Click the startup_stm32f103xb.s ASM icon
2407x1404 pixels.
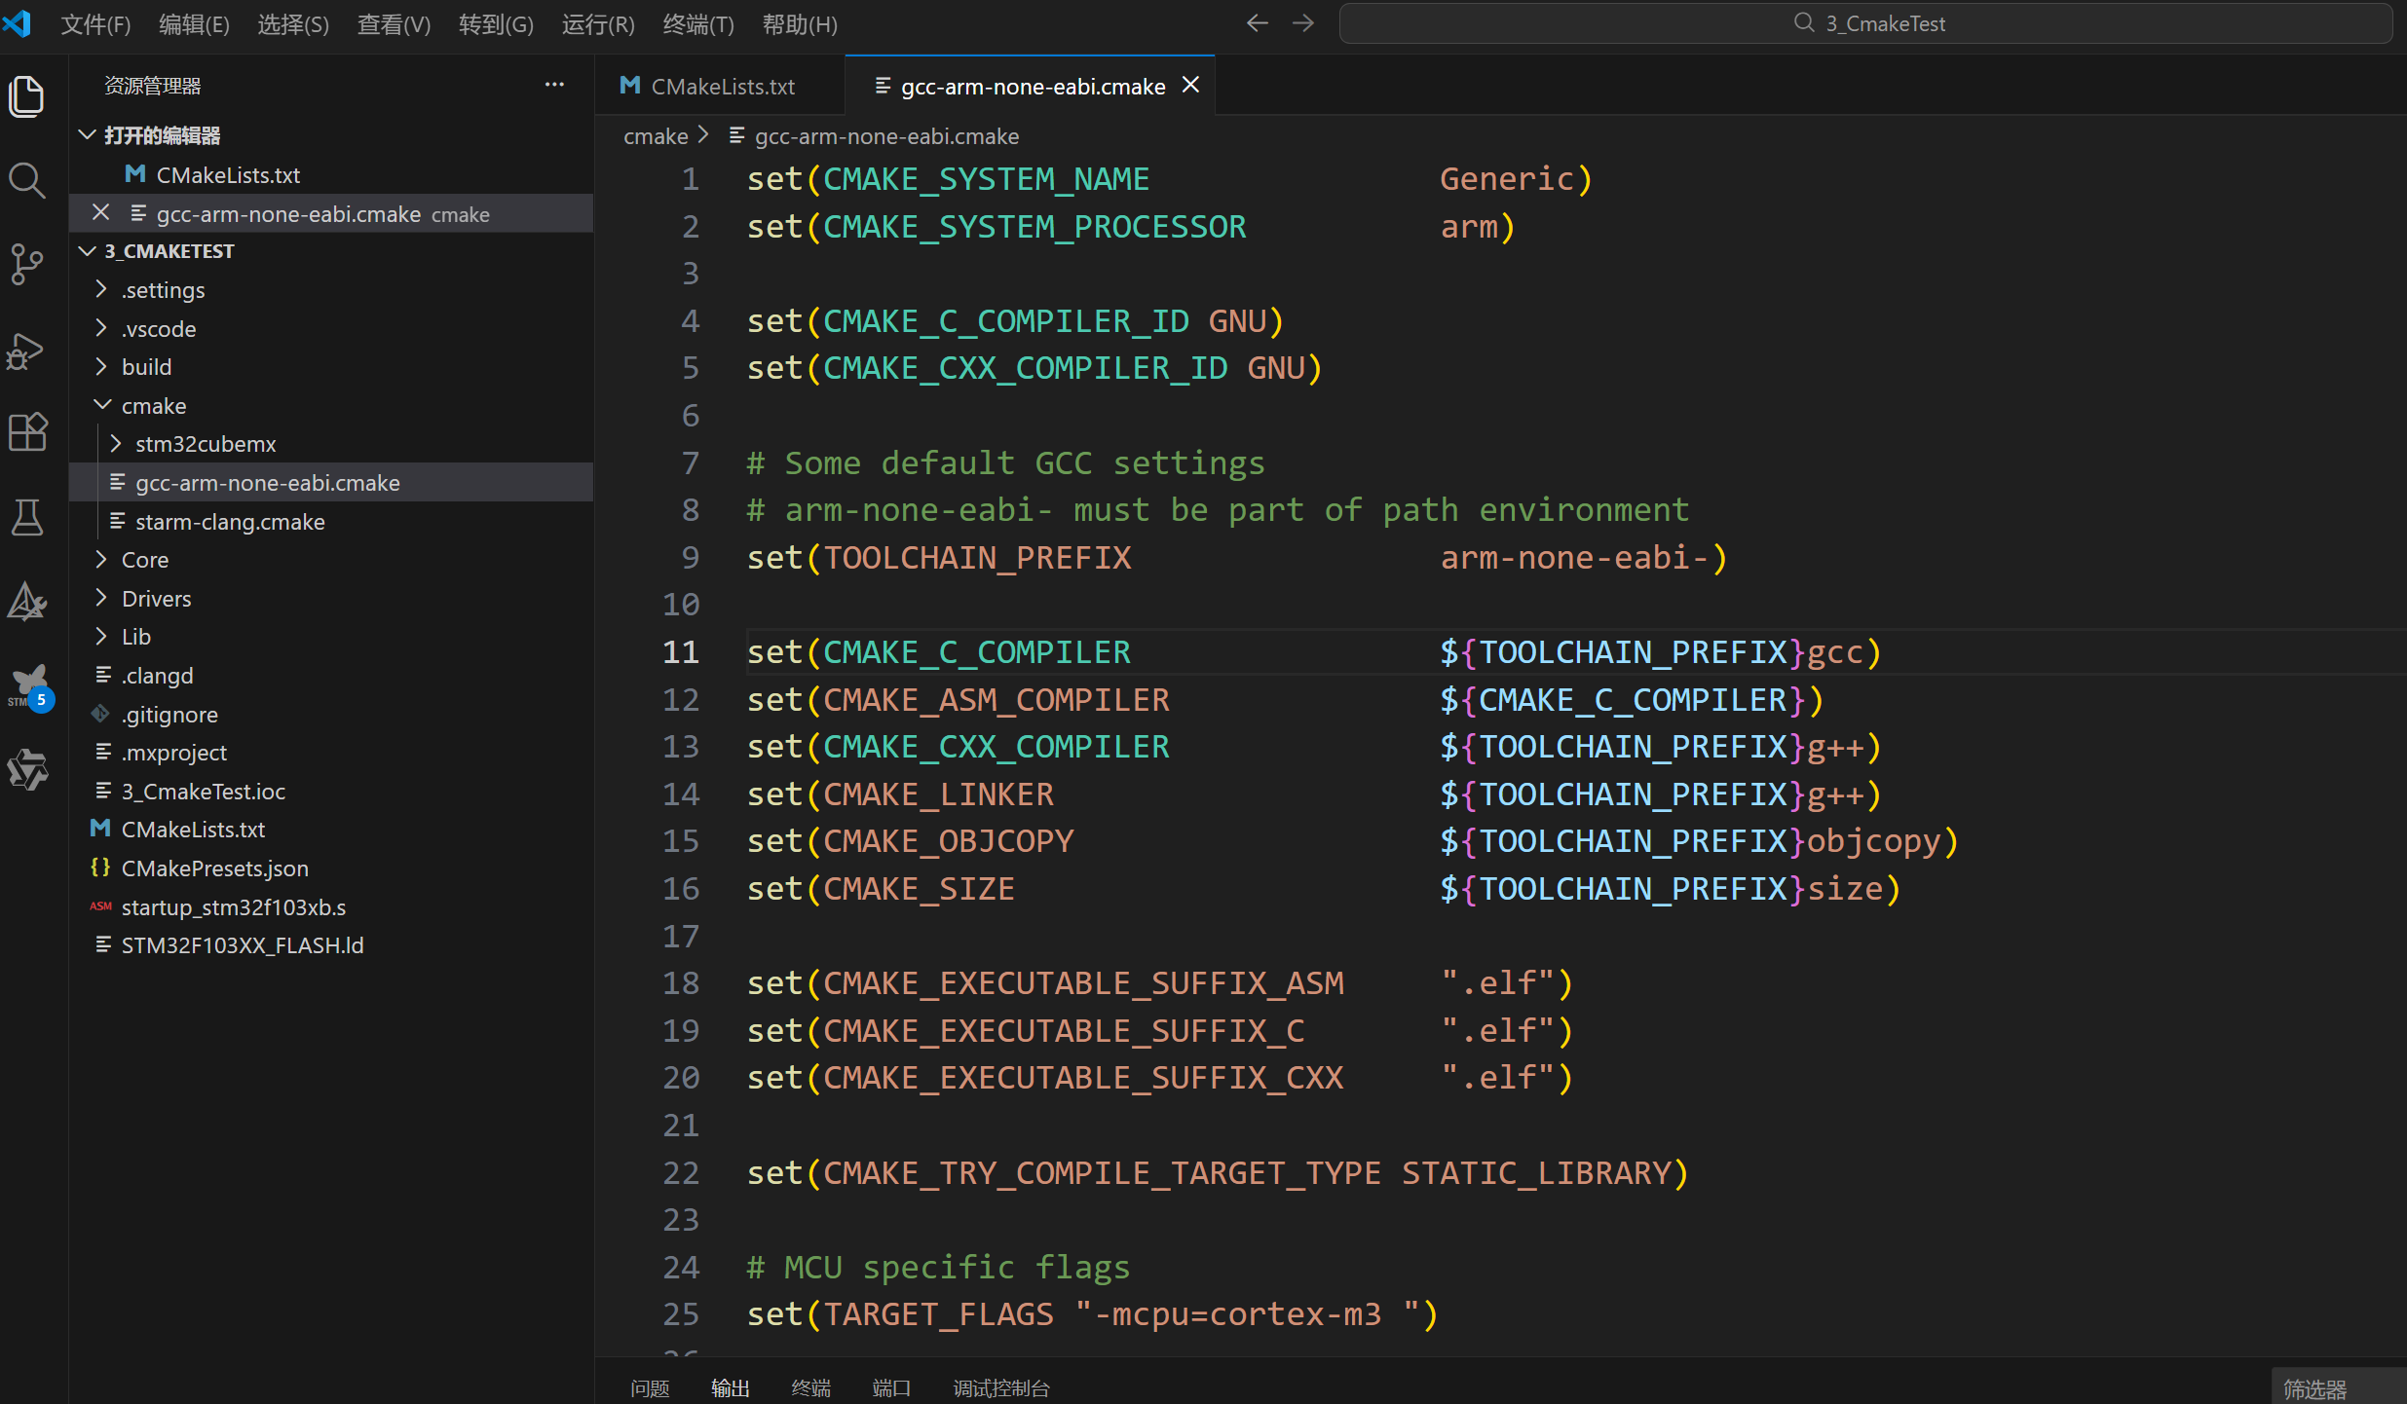[x=100, y=906]
